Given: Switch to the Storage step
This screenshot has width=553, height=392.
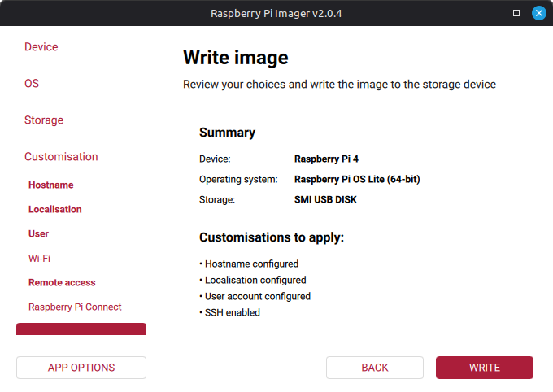Looking at the screenshot, I should coord(44,120).
